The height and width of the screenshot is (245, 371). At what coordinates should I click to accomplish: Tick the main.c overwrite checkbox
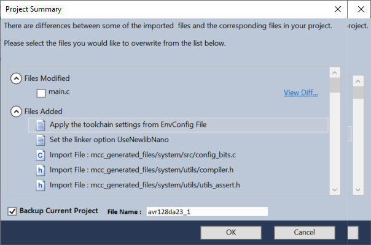[41, 93]
